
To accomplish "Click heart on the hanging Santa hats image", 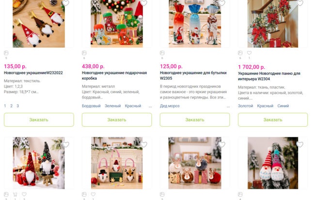I will tap(299, 145).
